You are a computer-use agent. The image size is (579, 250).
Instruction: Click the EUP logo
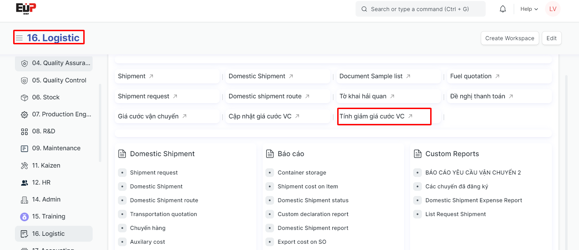coord(26,8)
